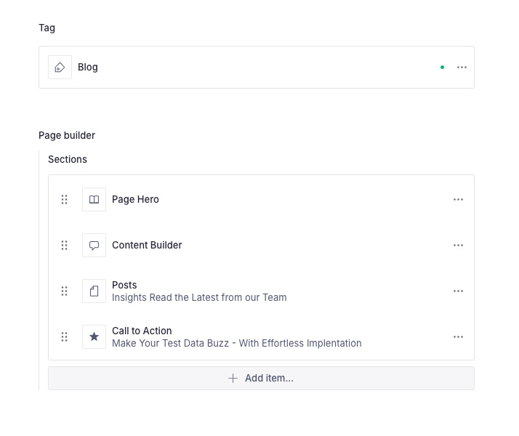Screen dimensions: 519x436
Task: Open the Posts section options menu
Action: click(458, 291)
